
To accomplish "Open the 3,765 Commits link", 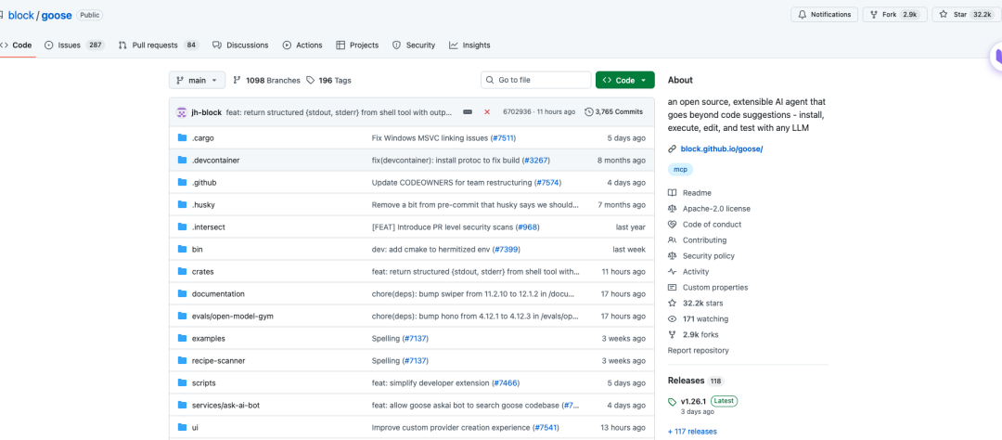I will pyautogui.click(x=613, y=112).
